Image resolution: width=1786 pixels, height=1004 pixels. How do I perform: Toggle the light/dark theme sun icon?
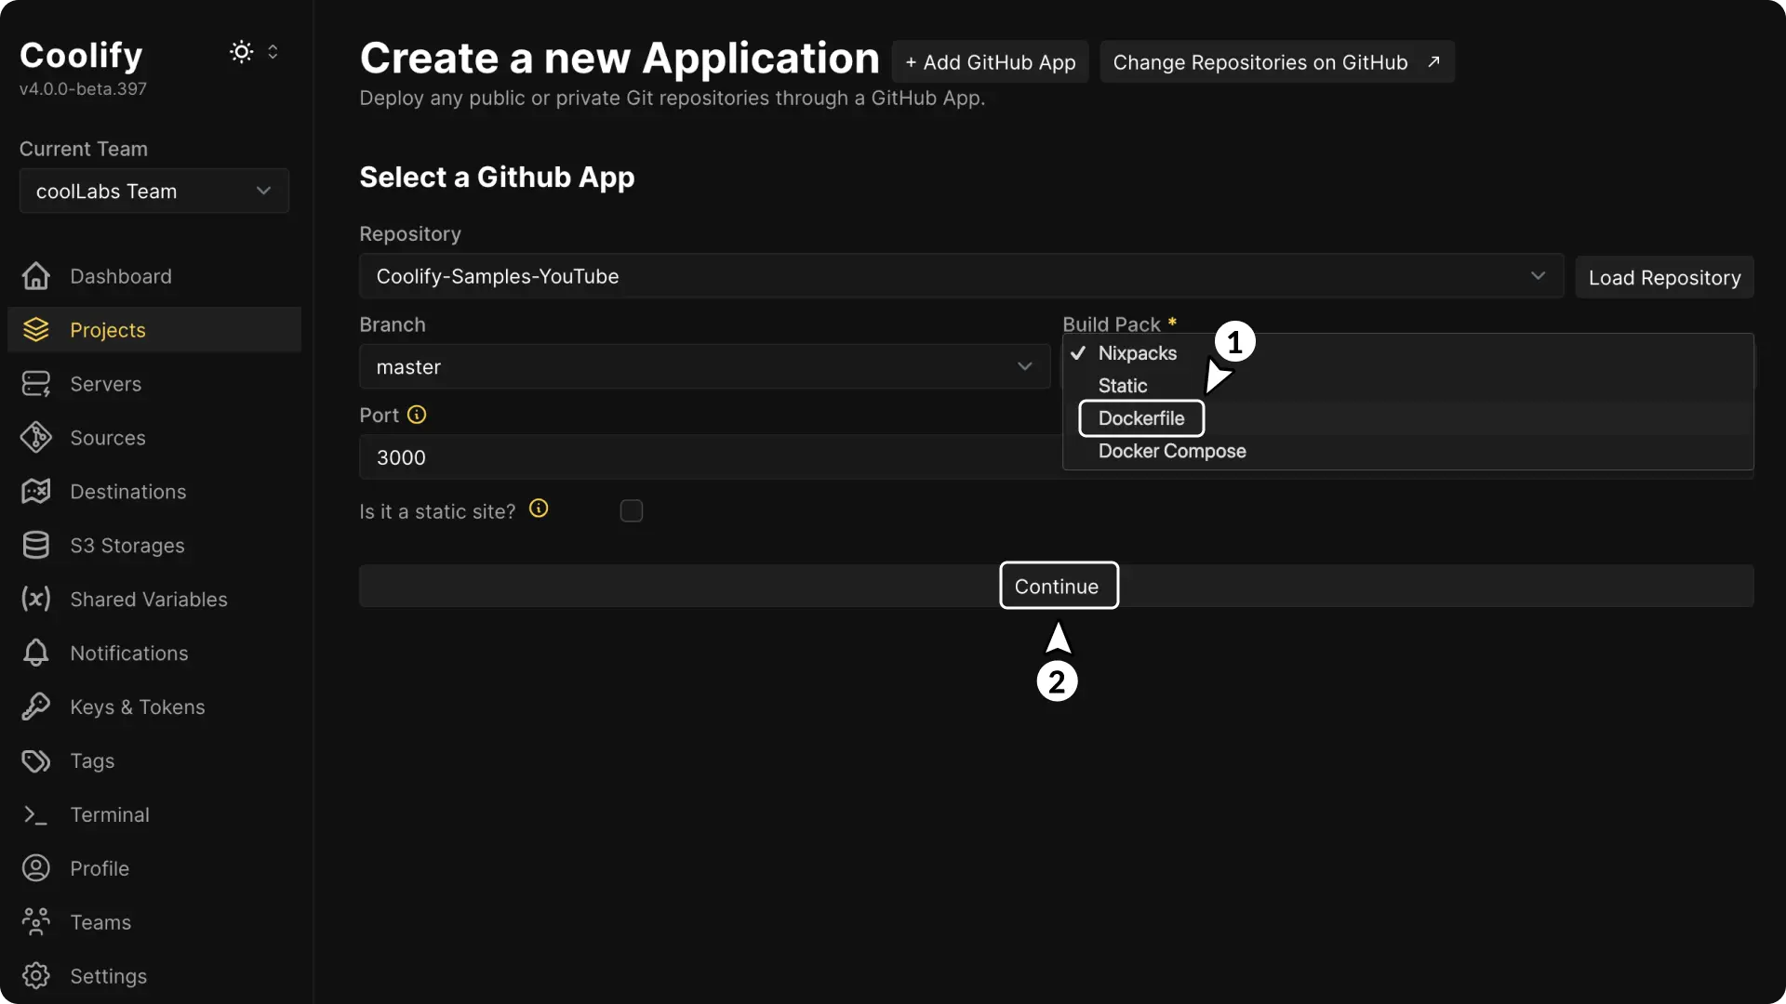(242, 52)
